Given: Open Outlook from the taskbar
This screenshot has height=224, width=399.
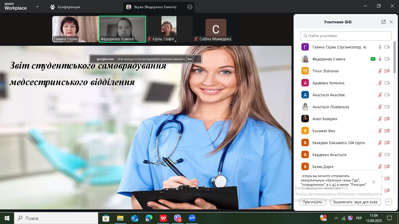Looking at the screenshot, I should pyautogui.click(x=135, y=218).
